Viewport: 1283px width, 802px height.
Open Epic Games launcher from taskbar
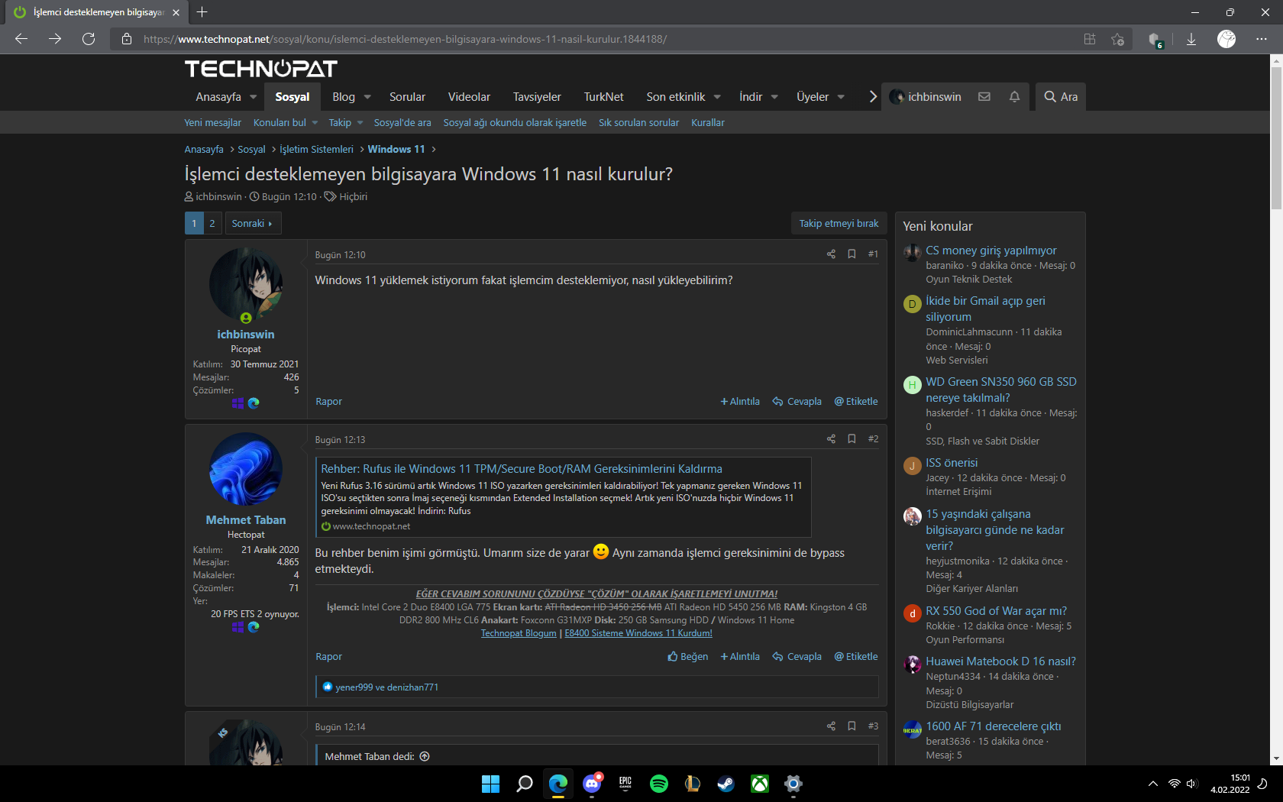tap(625, 784)
